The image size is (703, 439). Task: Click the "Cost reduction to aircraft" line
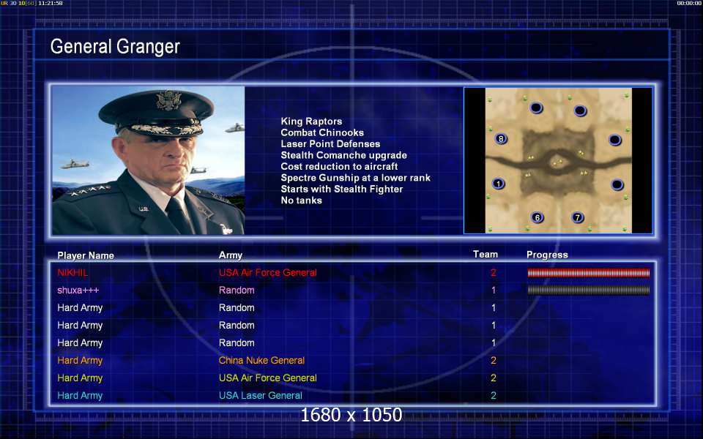[339, 166]
